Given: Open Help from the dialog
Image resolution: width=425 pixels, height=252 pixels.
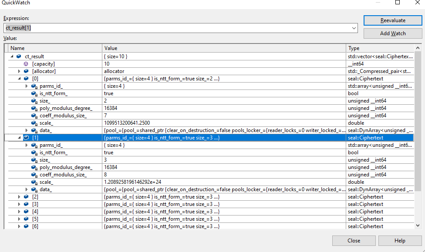Looking at the screenshot, I should coord(399,240).
